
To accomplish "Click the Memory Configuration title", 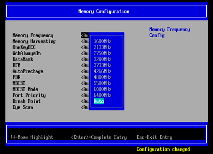I will 104,11.
